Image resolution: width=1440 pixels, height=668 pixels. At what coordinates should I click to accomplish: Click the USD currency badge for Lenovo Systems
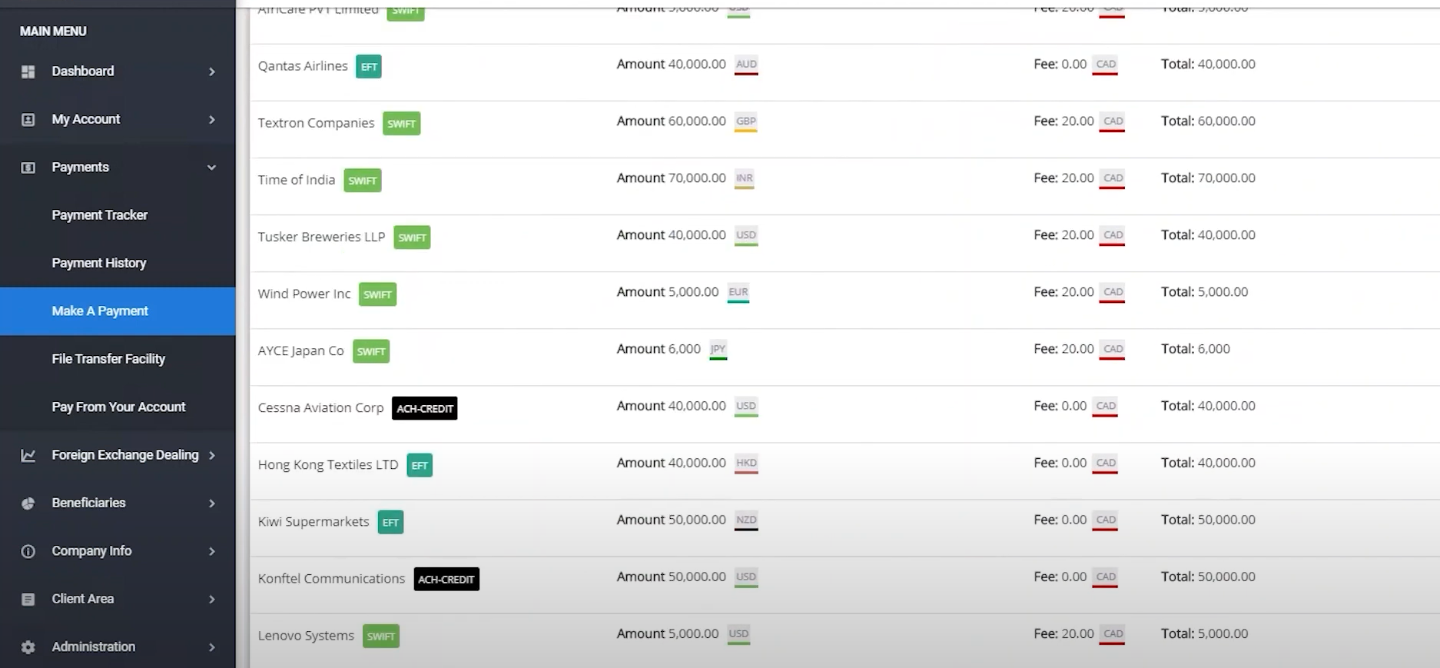click(x=738, y=634)
